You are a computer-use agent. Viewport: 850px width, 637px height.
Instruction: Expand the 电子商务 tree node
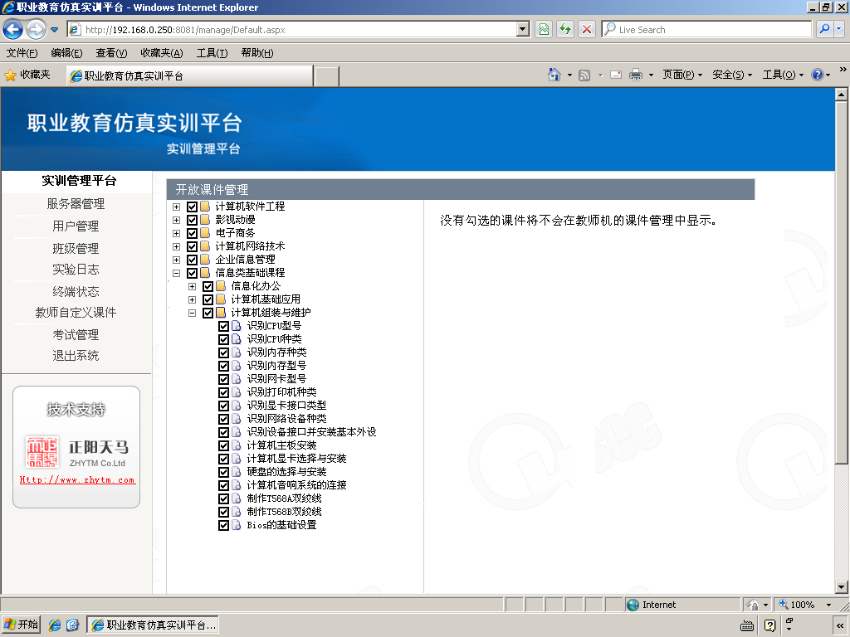[176, 233]
